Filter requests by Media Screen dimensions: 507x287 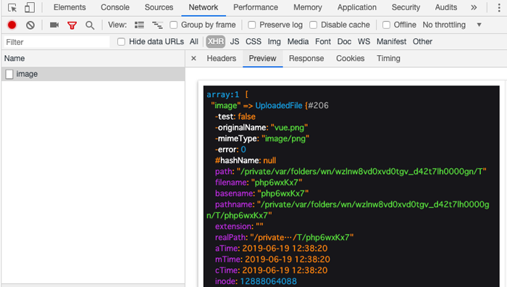tap(298, 42)
